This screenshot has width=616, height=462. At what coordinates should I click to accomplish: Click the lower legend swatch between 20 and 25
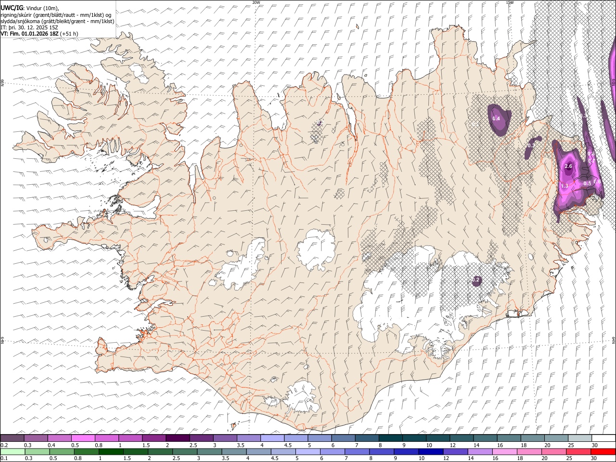tap(553, 451)
